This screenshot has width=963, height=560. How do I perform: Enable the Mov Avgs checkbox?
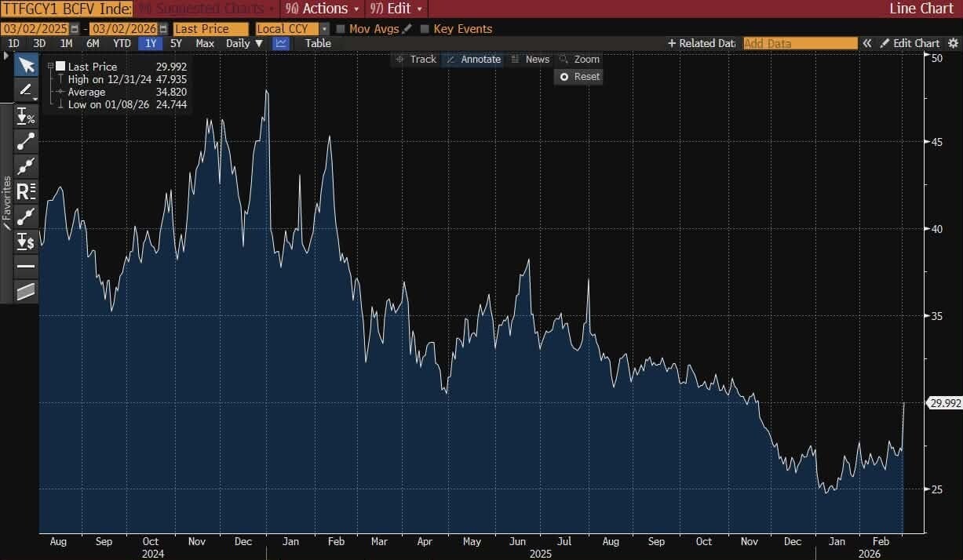coord(341,29)
